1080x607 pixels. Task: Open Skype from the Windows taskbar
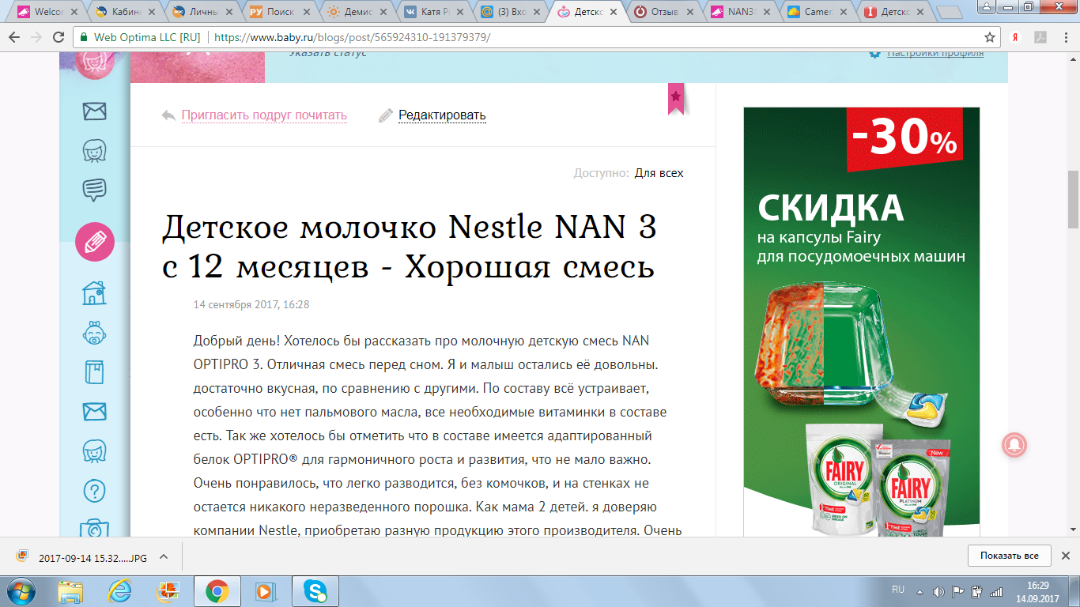coord(315,591)
